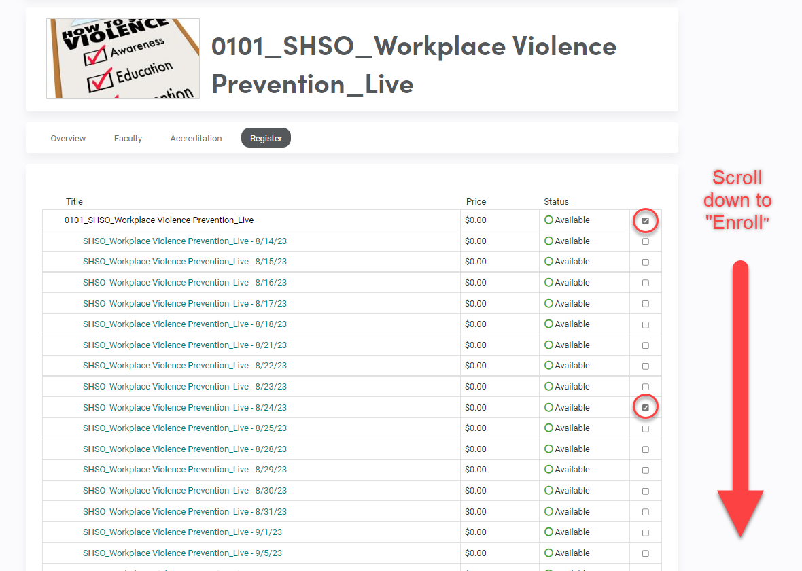Check the 9/1/23 session box
Screen dimensions: 802x571
pos(645,532)
